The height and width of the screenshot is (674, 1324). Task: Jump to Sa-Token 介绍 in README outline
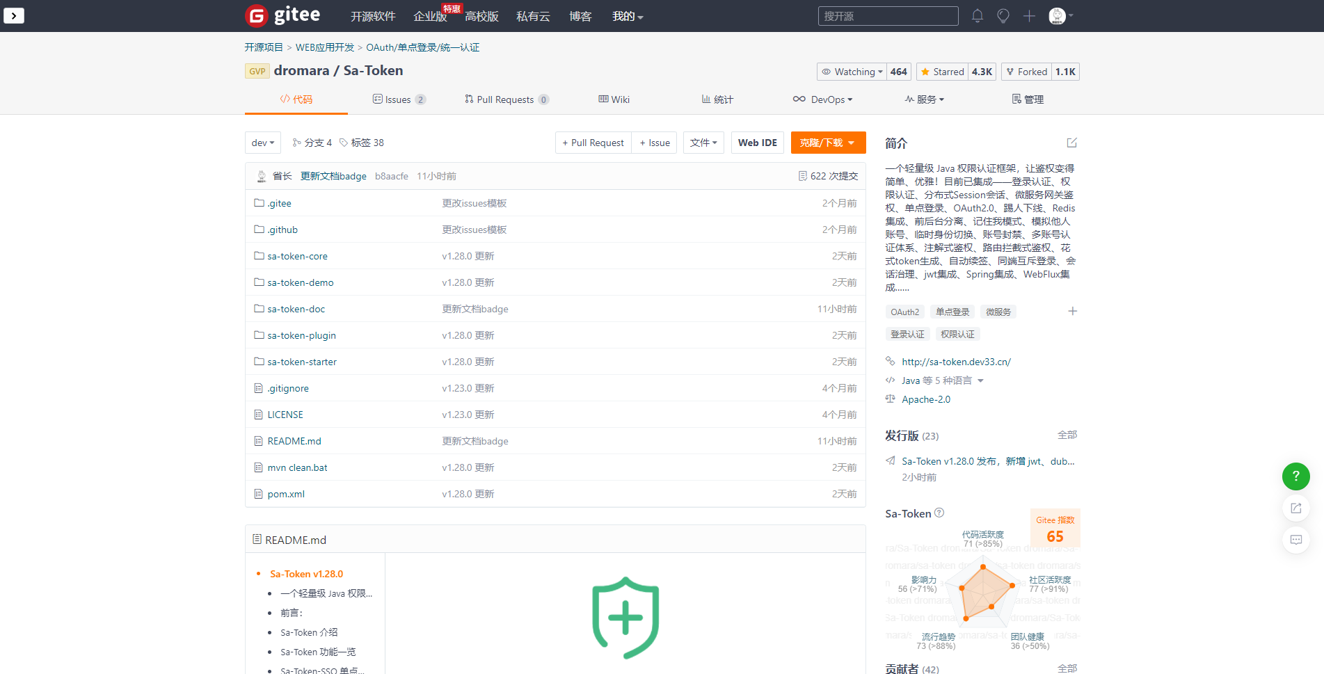[x=309, y=632]
